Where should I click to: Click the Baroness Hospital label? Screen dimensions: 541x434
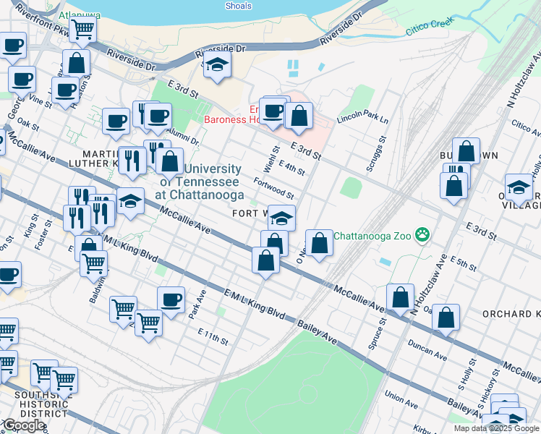232,120
